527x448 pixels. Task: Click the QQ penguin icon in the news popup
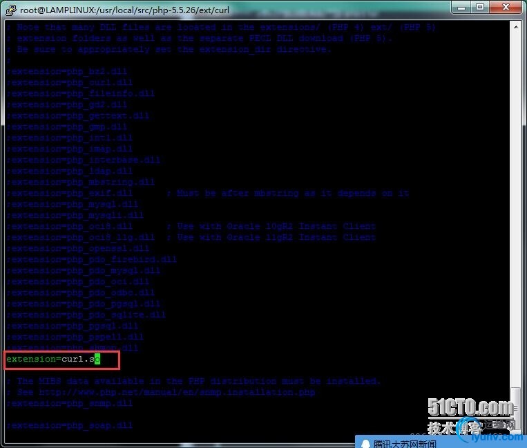(365, 444)
